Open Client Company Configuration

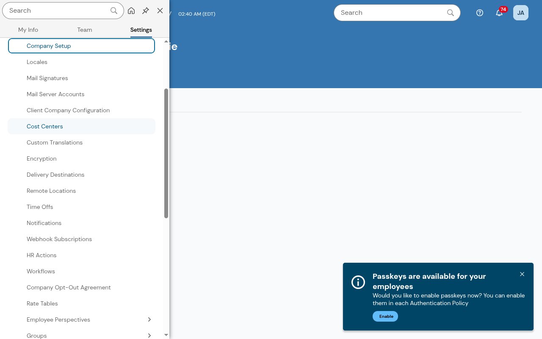click(x=82, y=110)
